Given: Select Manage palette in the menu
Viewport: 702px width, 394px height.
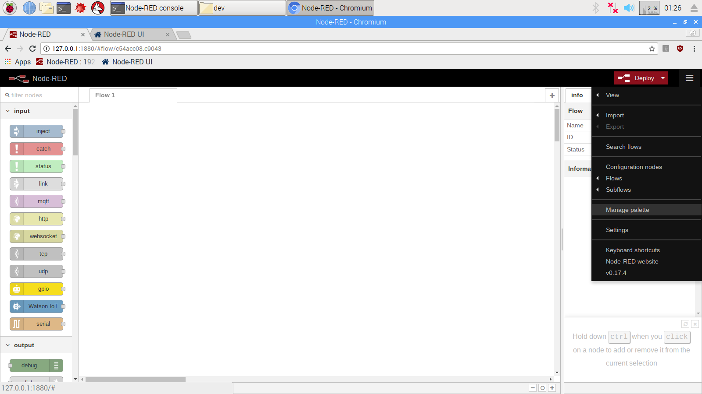Looking at the screenshot, I should point(646,210).
